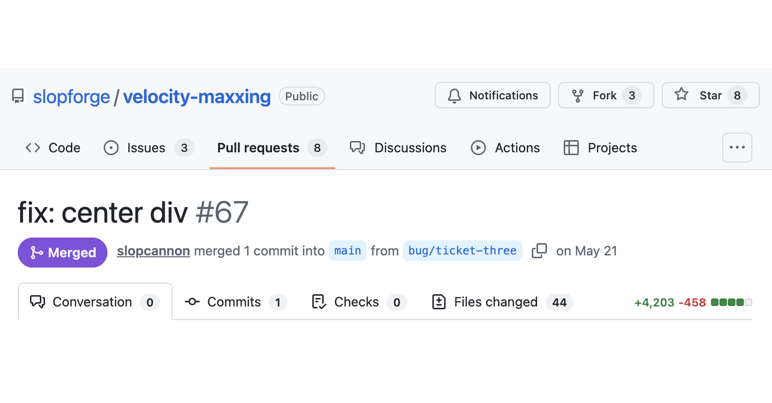This screenshot has height=403, width=772.
Task: Open the slopforge owner link
Action: (71, 96)
